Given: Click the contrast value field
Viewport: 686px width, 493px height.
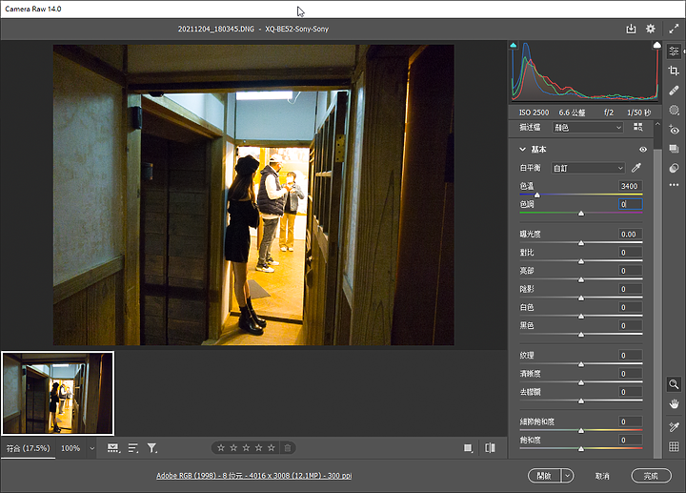Looking at the screenshot, I should pos(631,253).
